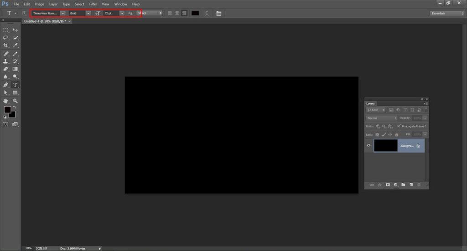This screenshot has width=467, height=251.
Task: Open the Filter menu
Action: 93,4
